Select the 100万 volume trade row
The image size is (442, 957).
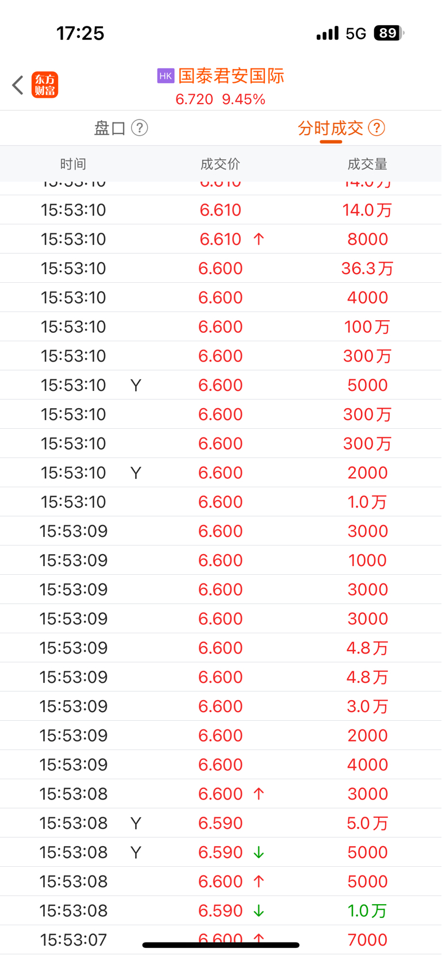point(221,326)
